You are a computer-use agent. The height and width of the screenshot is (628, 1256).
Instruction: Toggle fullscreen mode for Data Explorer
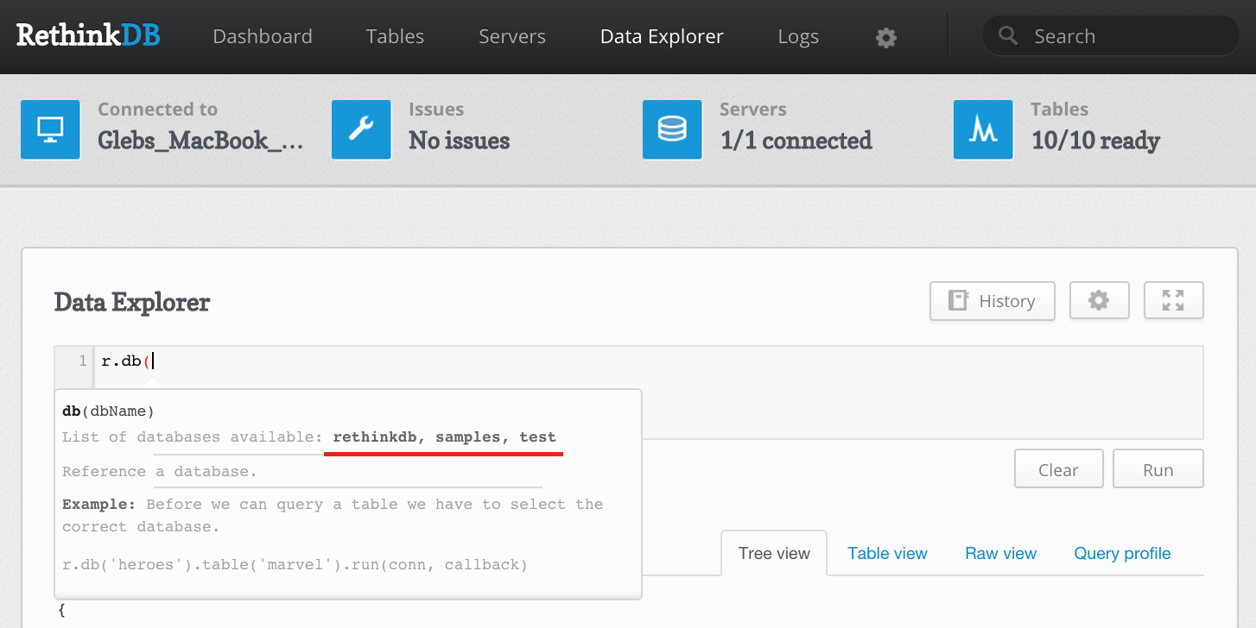(x=1173, y=301)
